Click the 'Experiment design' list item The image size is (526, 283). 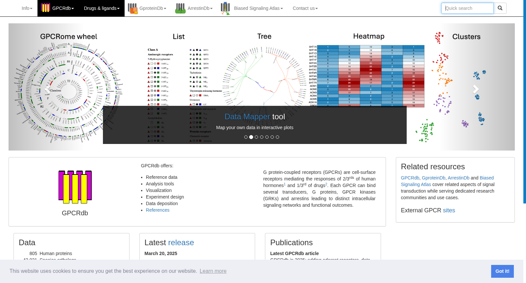tap(165, 197)
